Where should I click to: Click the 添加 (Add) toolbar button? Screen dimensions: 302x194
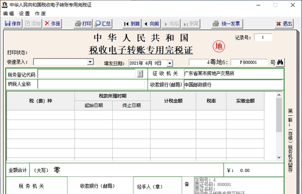pos(33,24)
